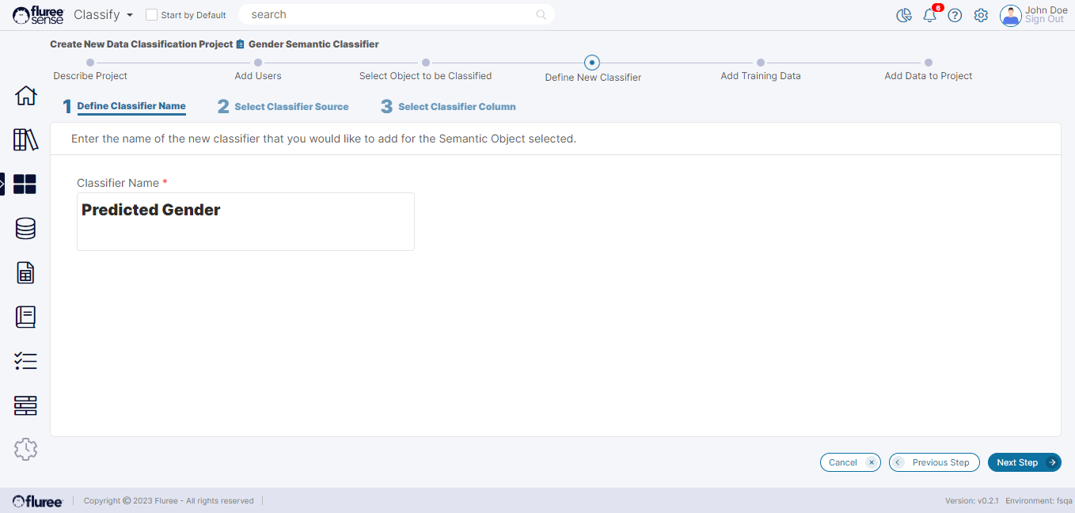Open the settings gear in header
This screenshot has height=513, width=1075.
(x=981, y=15)
